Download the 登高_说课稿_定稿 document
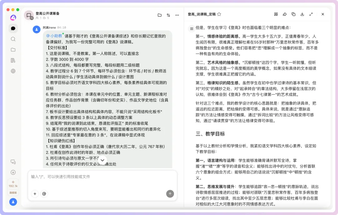Screen dimensions: 338x215 coord(302,14)
